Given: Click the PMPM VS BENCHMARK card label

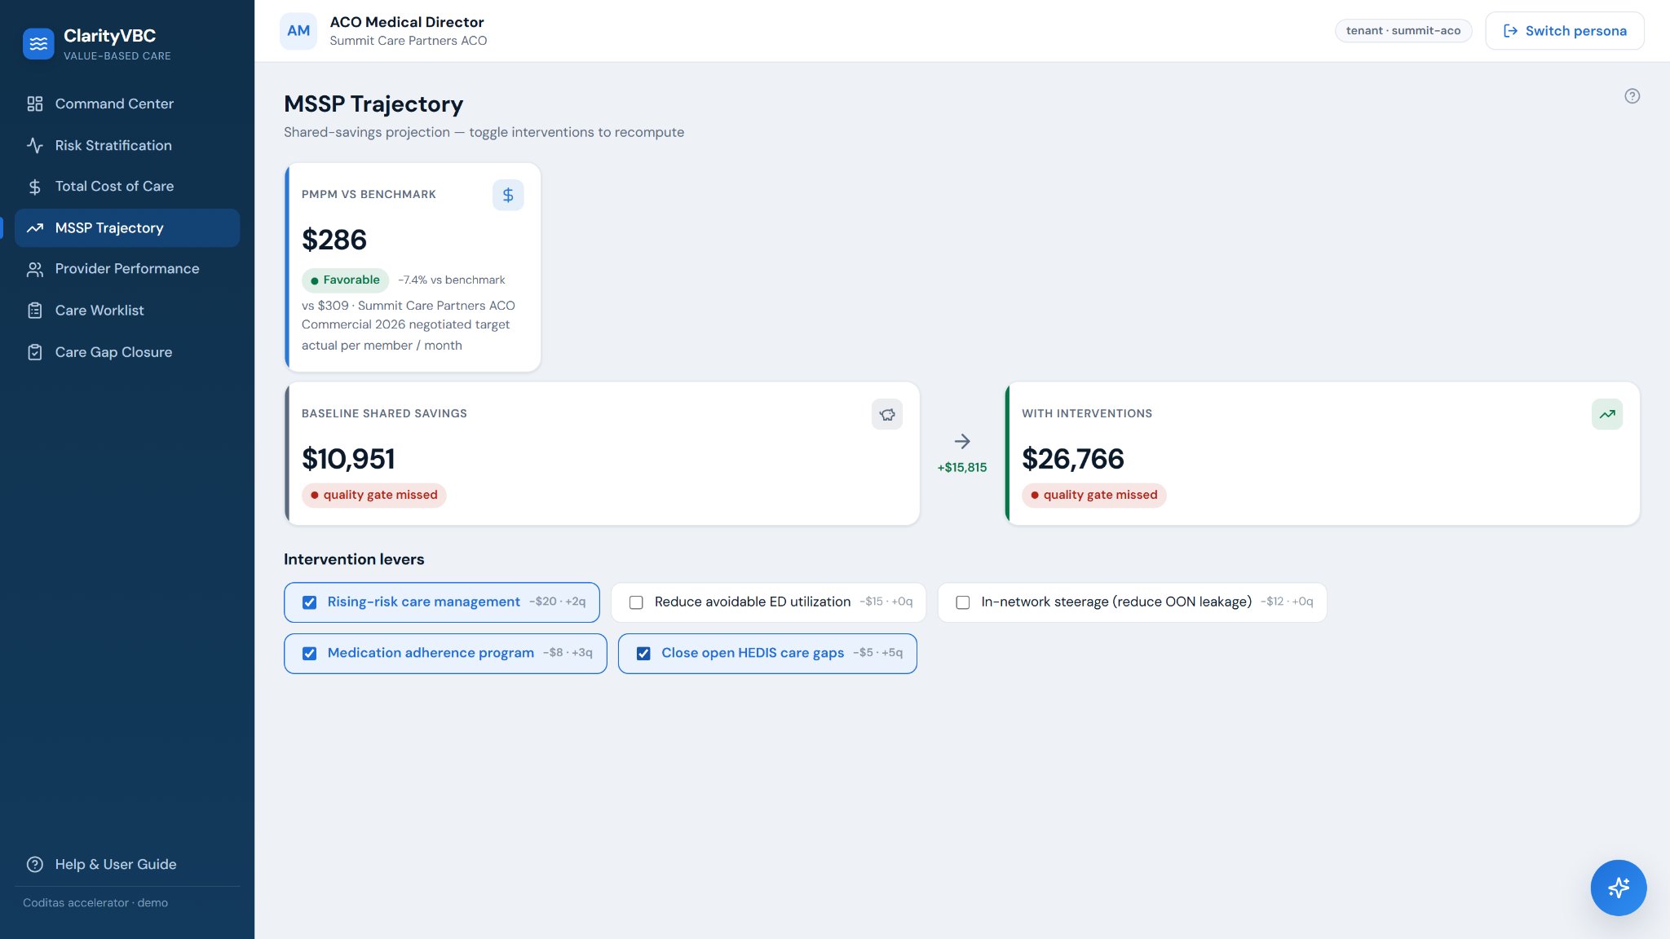Looking at the screenshot, I should pyautogui.click(x=369, y=194).
